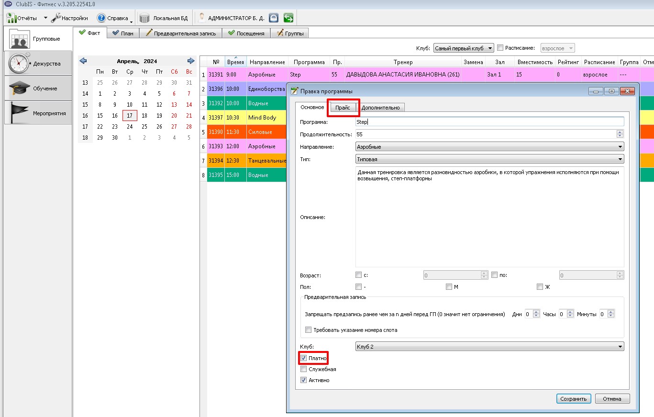Expand the Направление dropdown
Screen dimensions: 654x417
tap(489, 147)
